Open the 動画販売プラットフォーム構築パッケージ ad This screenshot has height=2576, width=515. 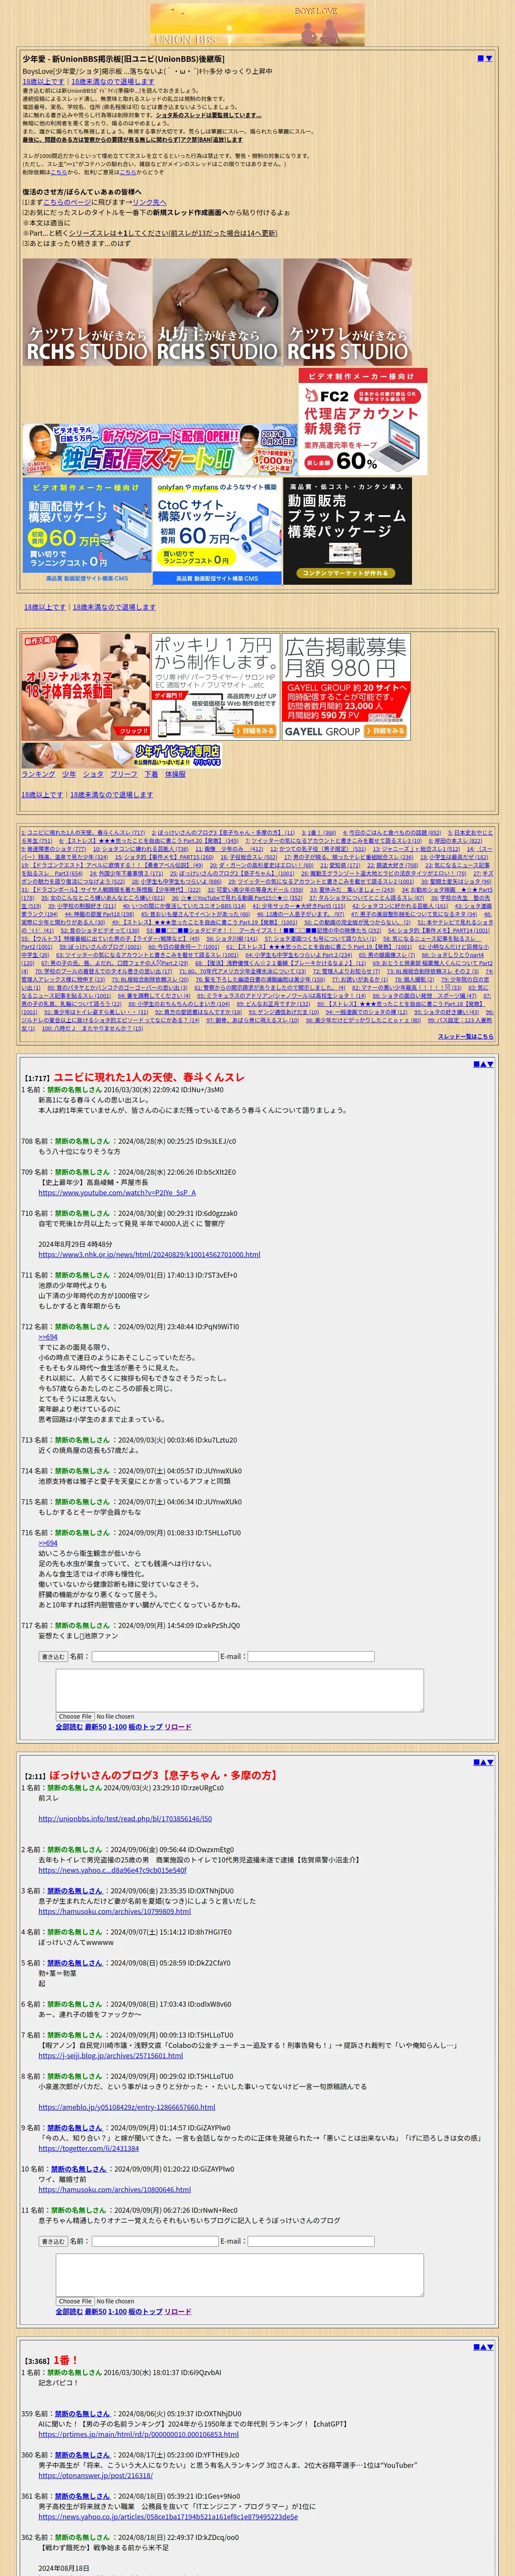pos(348,532)
